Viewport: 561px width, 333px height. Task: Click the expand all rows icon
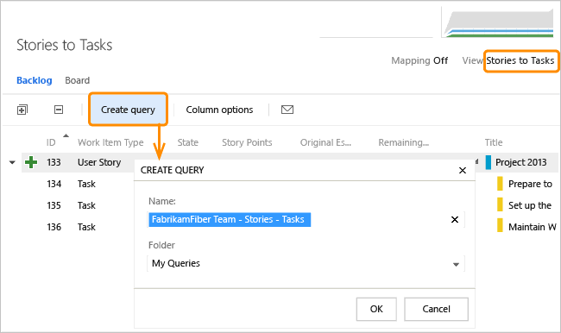22,110
